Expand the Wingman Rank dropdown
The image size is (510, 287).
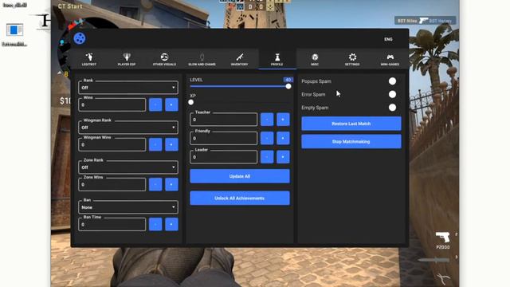tap(128, 128)
